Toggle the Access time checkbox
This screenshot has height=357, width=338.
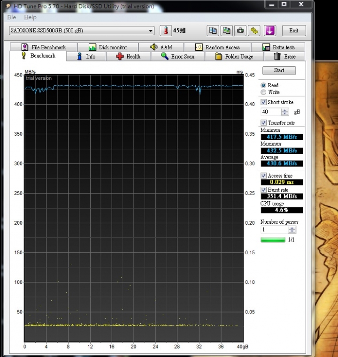click(263, 175)
